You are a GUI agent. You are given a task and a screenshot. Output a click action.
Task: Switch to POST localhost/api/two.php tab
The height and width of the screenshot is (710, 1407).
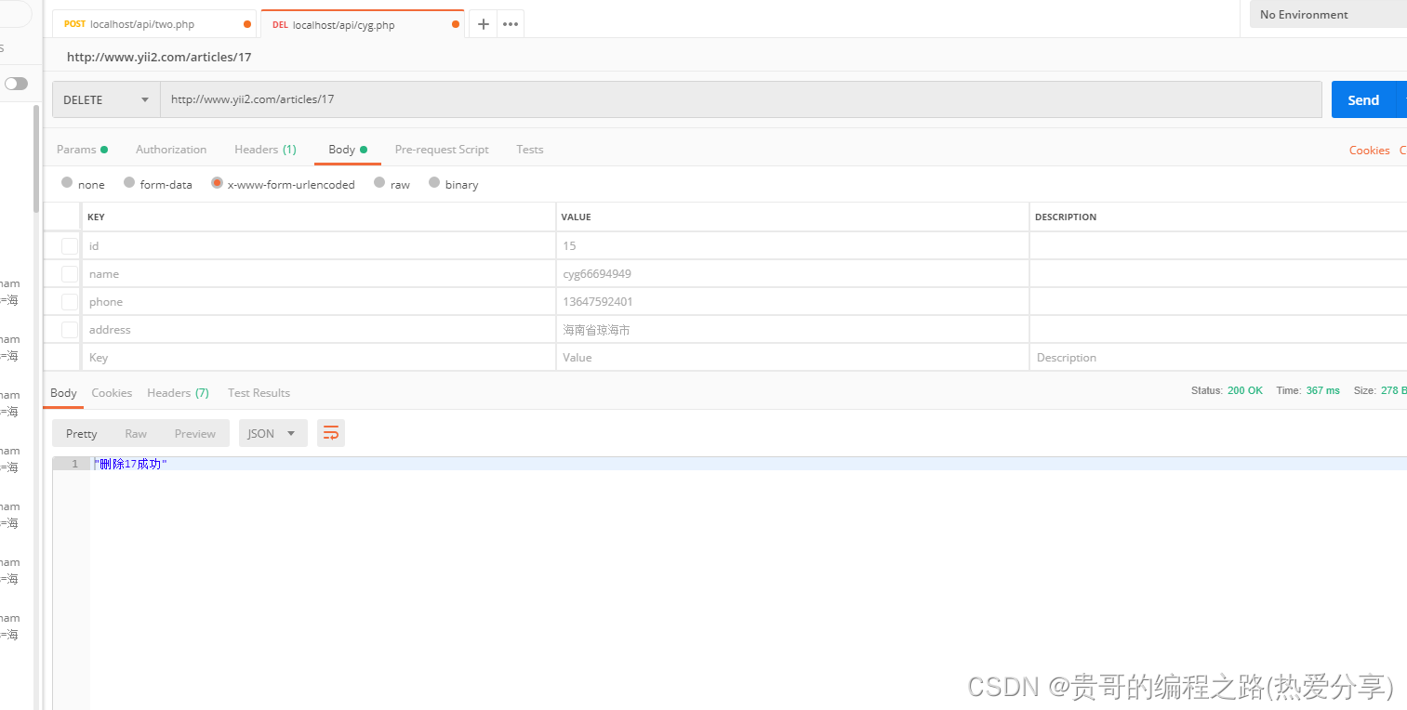pyautogui.click(x=153, y=24)
